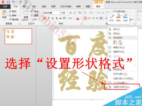Toggle align left paragraph setting
Screen dimensions: 142x106
[x=85, y=18]
